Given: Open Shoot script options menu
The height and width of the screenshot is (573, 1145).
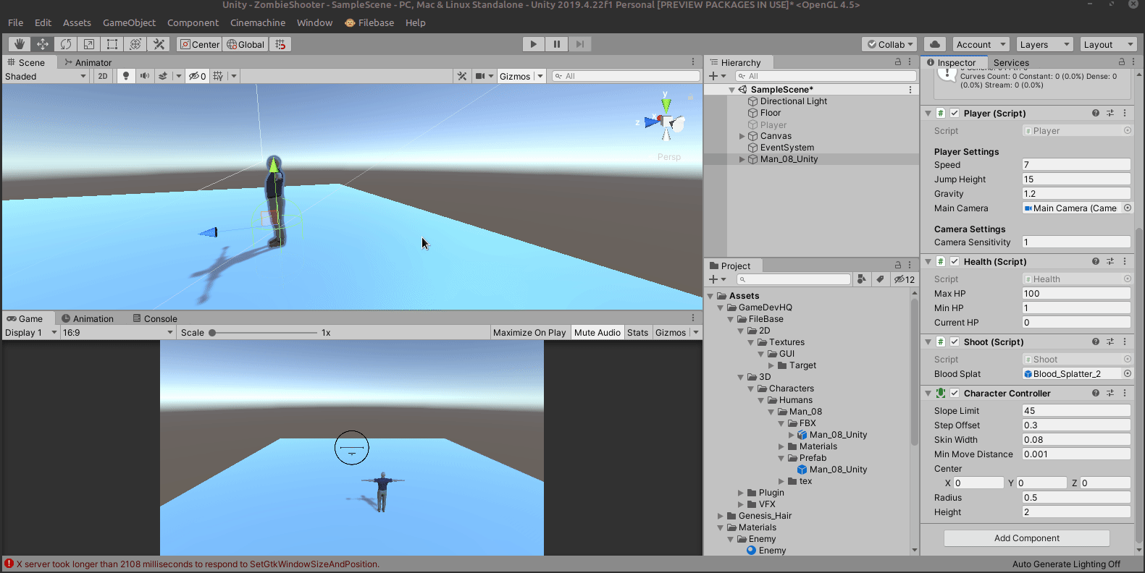Looking at the screenshot, I should point(1125,341).
